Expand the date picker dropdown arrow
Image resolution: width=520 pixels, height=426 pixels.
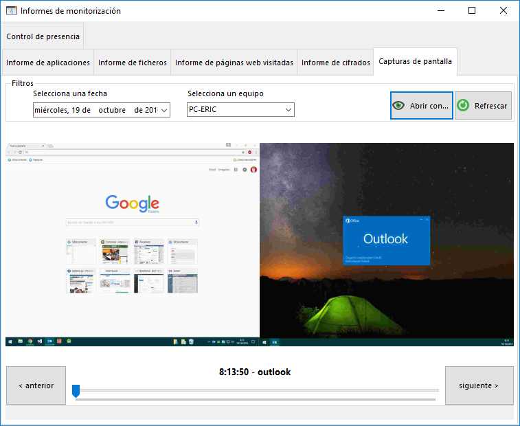point(164,110)
